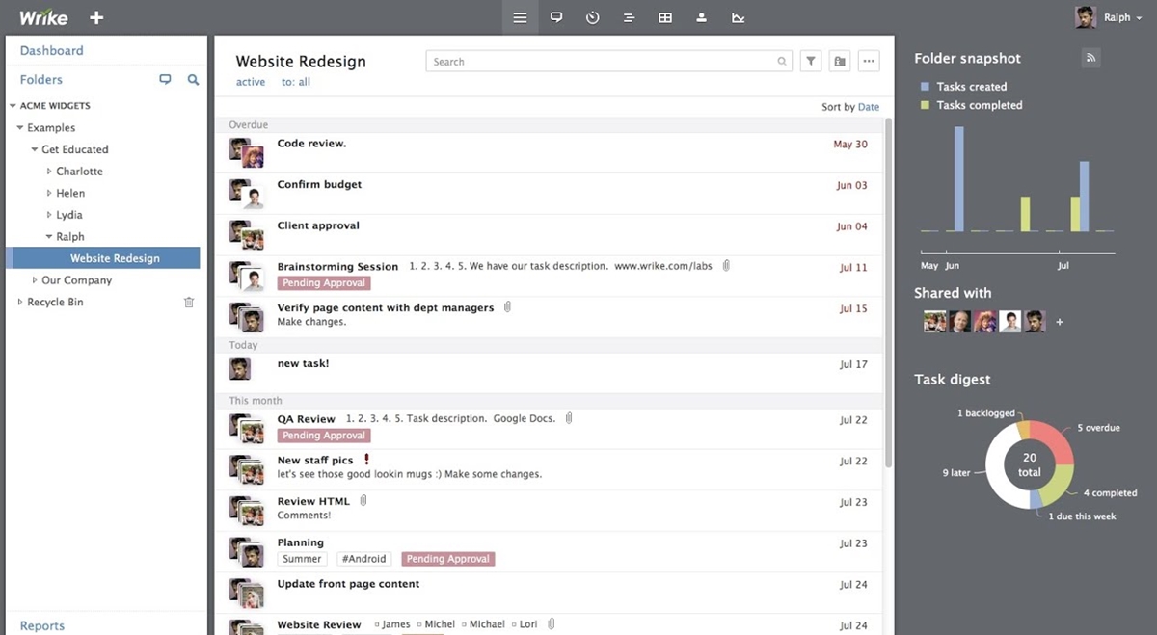
Task: Click in the task search field
Action: tap(603, 62)
